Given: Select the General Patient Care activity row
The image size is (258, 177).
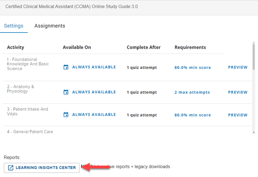Looking at the screenshot, I should point(30,132).
